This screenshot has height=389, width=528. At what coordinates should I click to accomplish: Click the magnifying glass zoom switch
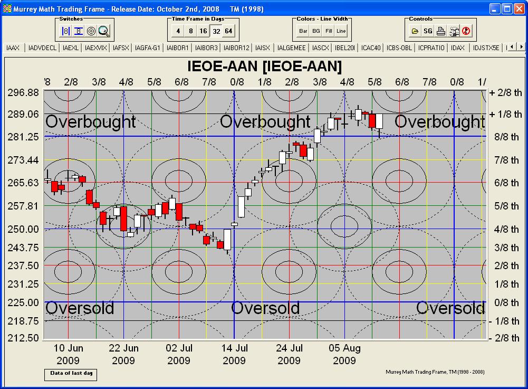[104, 31]
